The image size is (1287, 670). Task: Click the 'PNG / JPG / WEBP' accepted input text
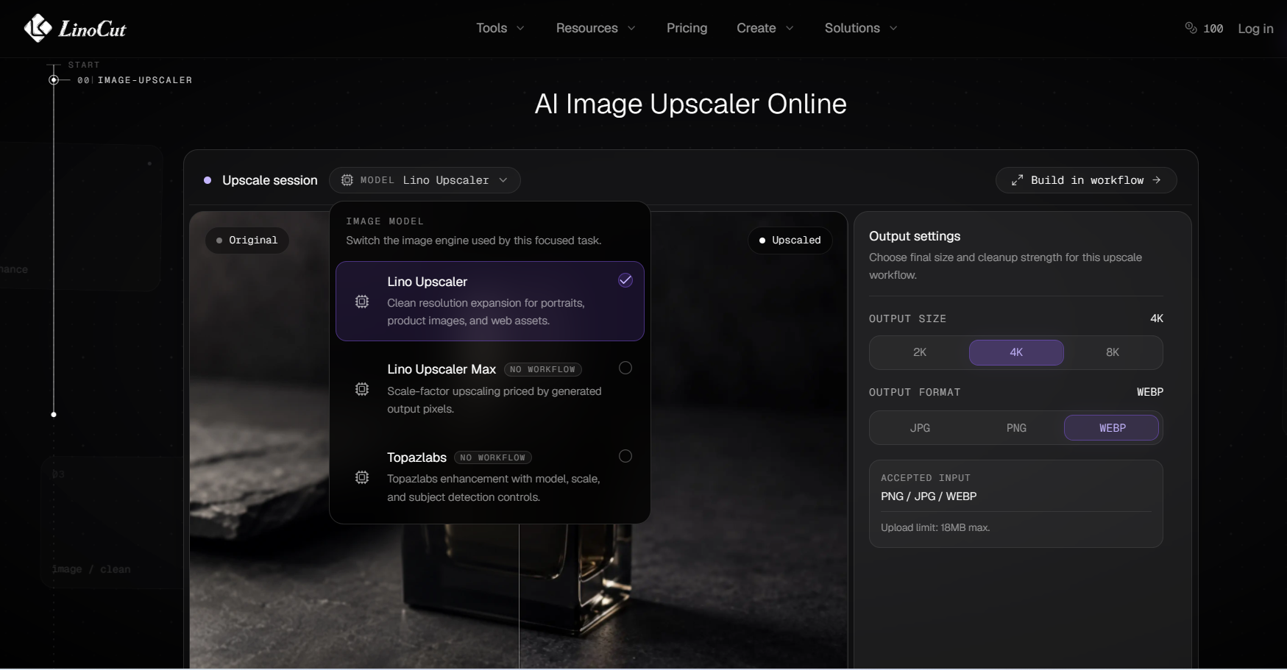coord(929,496)
